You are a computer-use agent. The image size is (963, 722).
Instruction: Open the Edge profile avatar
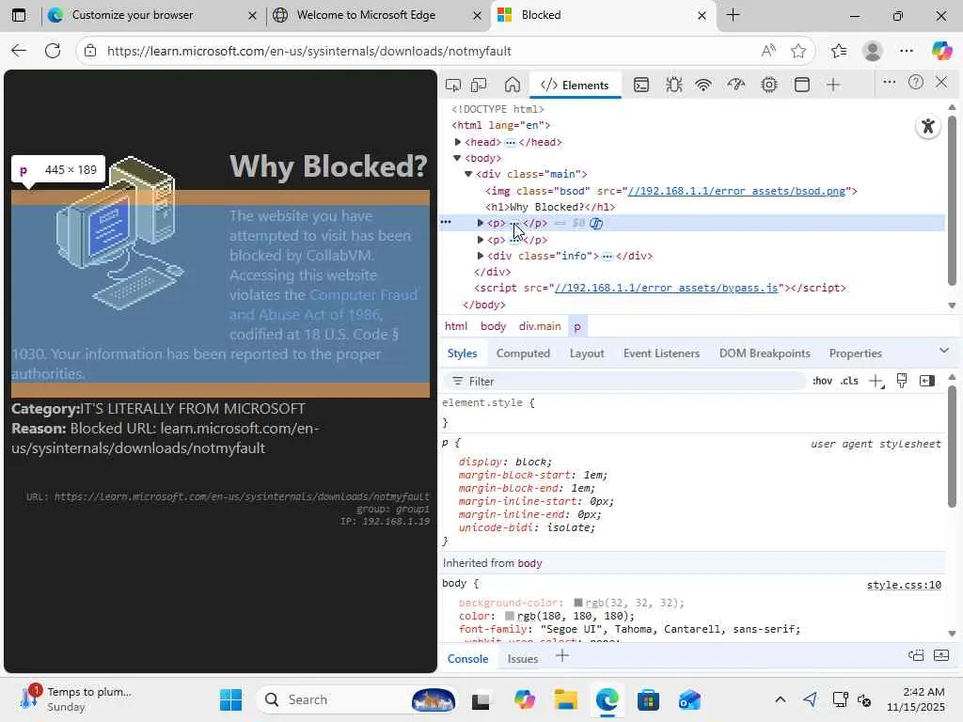pos(873,51)
